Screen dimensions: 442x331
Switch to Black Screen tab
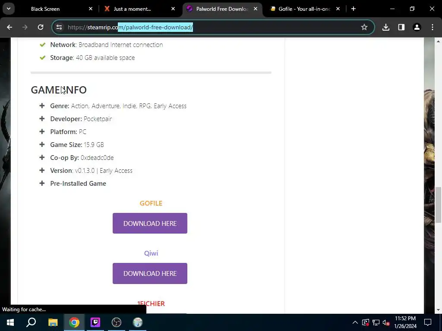click(x=45, y=9)
